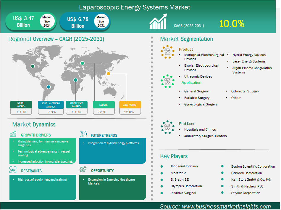Click the Growth Drivers chart icon

pyautogui.click(x=13, y=134)
